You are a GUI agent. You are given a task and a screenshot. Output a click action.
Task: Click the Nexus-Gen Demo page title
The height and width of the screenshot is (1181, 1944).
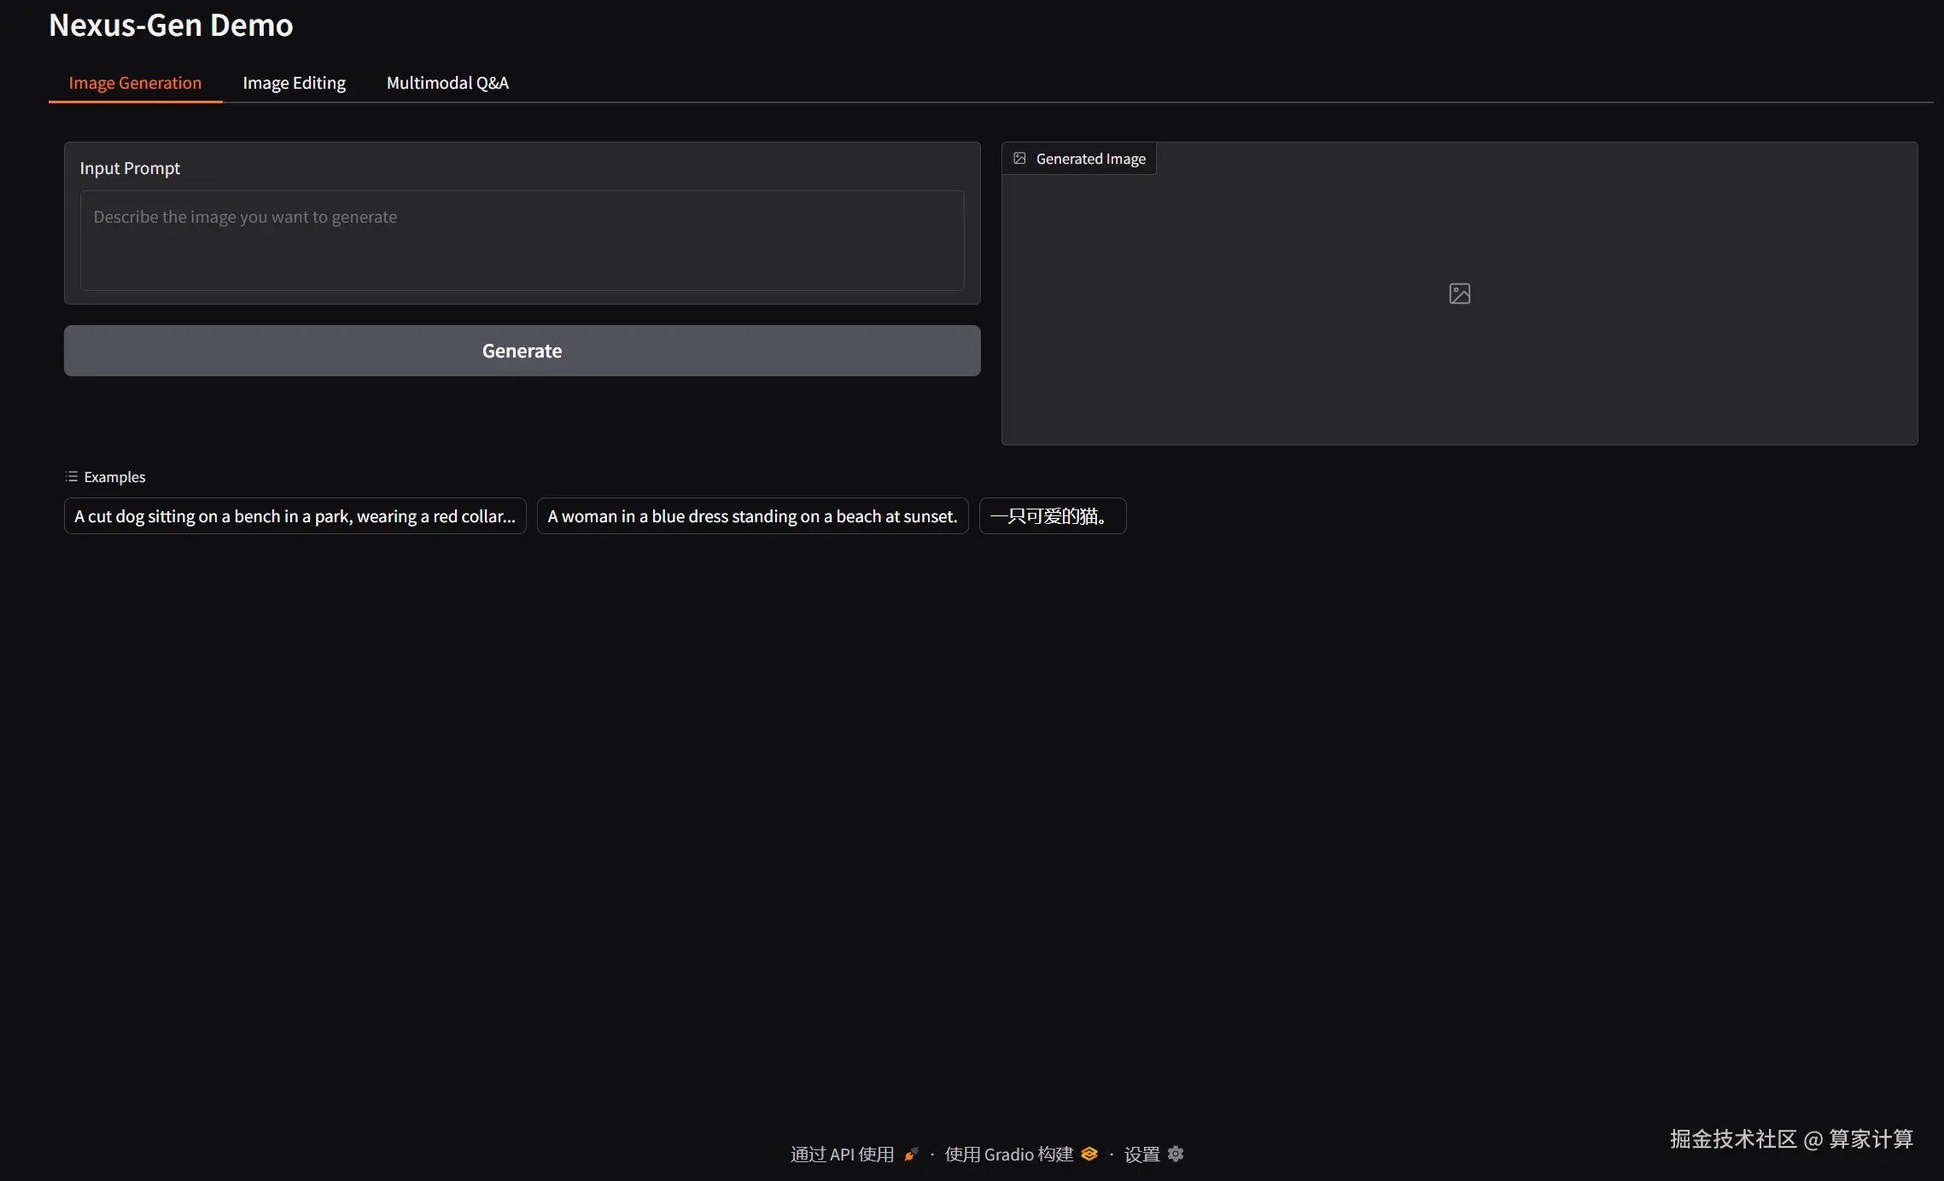click(171, 26)
